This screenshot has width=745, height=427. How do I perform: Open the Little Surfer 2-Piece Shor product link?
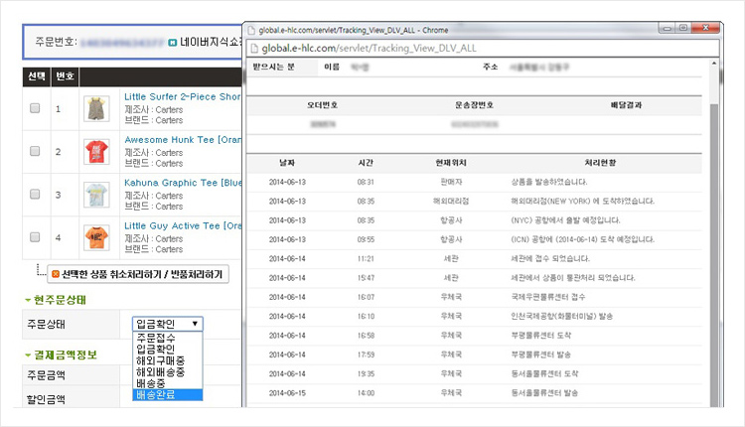pos(183,96)
